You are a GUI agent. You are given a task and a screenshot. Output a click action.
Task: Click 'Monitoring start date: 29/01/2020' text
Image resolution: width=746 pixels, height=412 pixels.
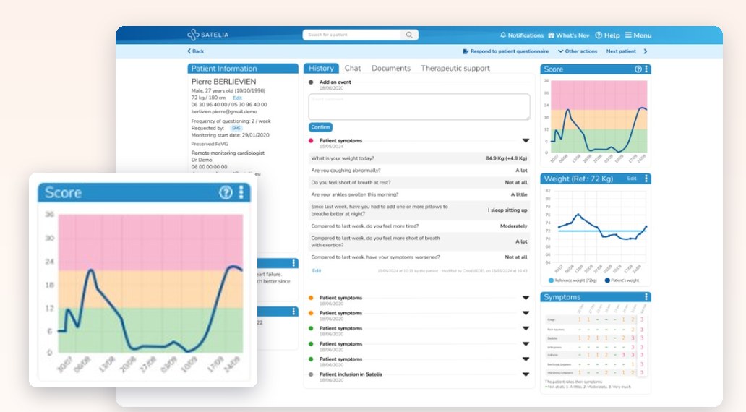(231, 135)
